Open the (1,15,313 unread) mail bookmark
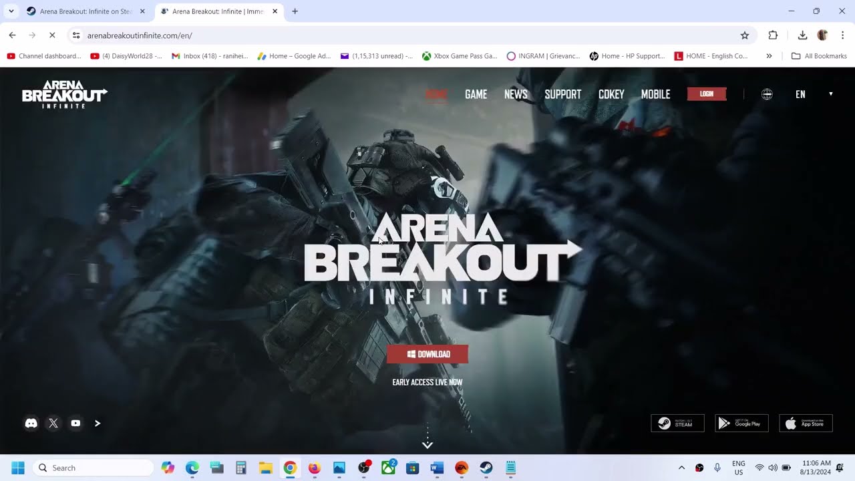This screenshot has height=481, width=855. (377, 56)
